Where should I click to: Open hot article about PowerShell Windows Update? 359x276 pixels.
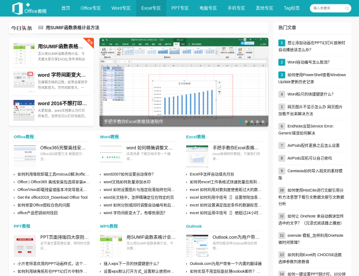[312, 78]
